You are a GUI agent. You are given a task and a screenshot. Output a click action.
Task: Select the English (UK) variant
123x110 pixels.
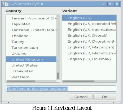coord(89,18)
